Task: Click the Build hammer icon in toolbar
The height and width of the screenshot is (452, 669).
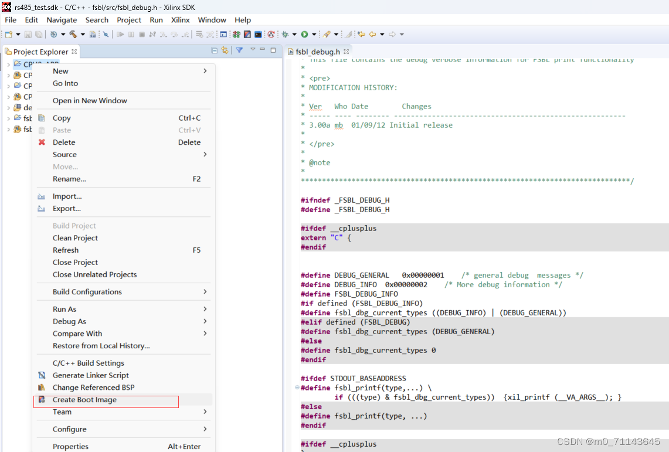Action: [x=73, y=35]
